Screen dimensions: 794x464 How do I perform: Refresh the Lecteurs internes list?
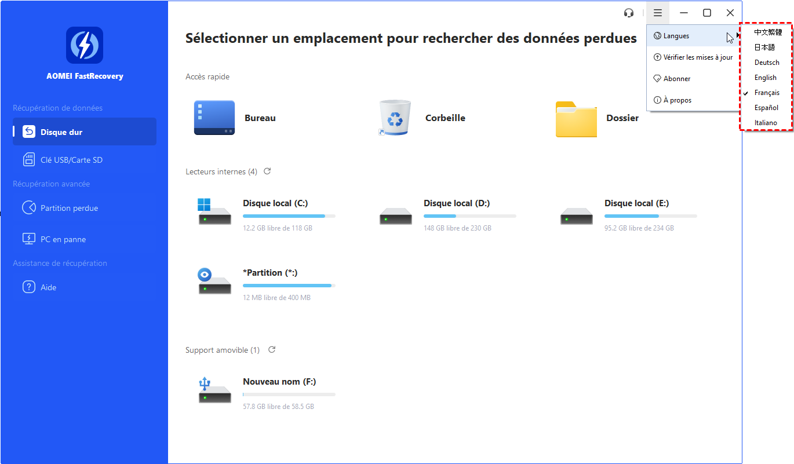pyautogui.click(x=267, y=171)
